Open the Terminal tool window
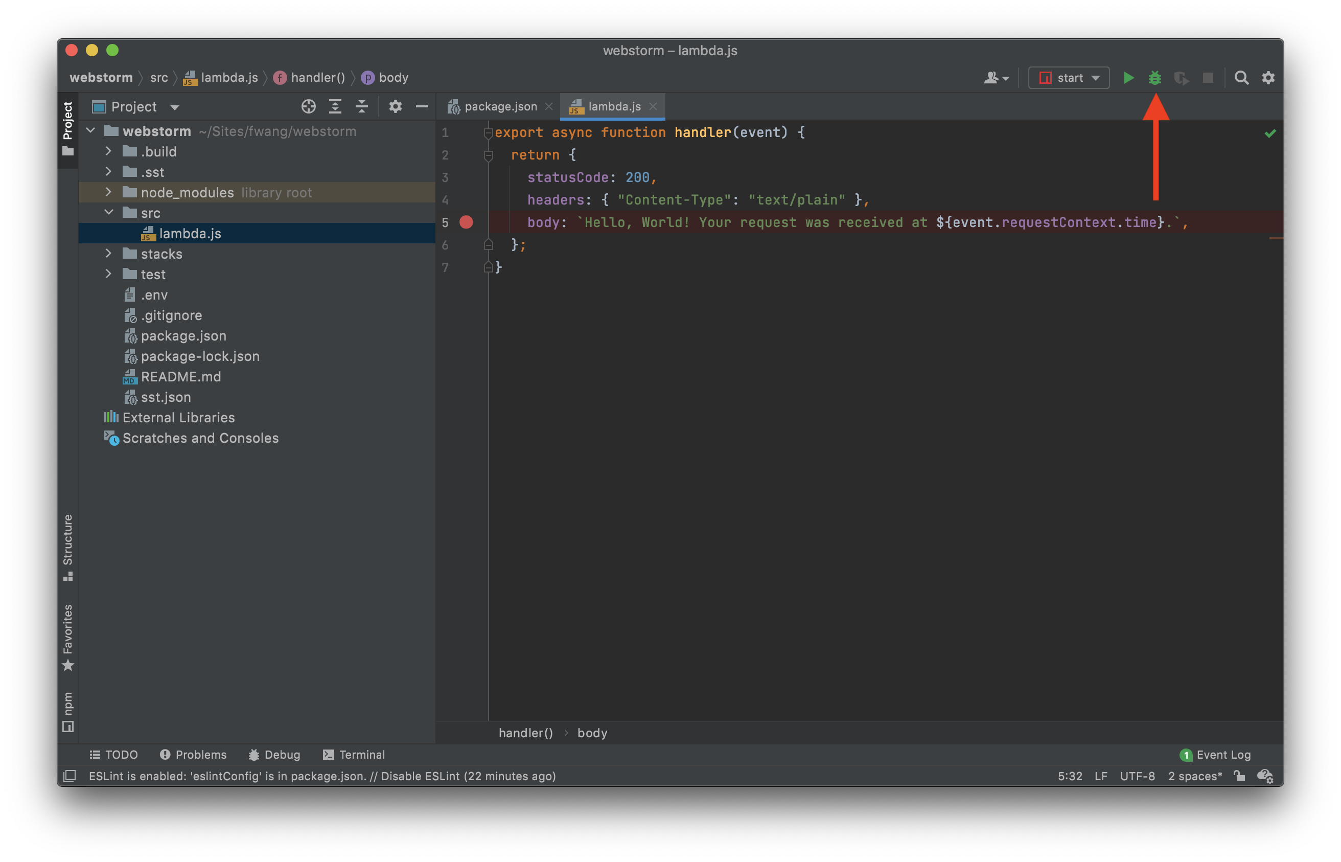The width and height of the screenshot is (1341, 862). (354, 754)
